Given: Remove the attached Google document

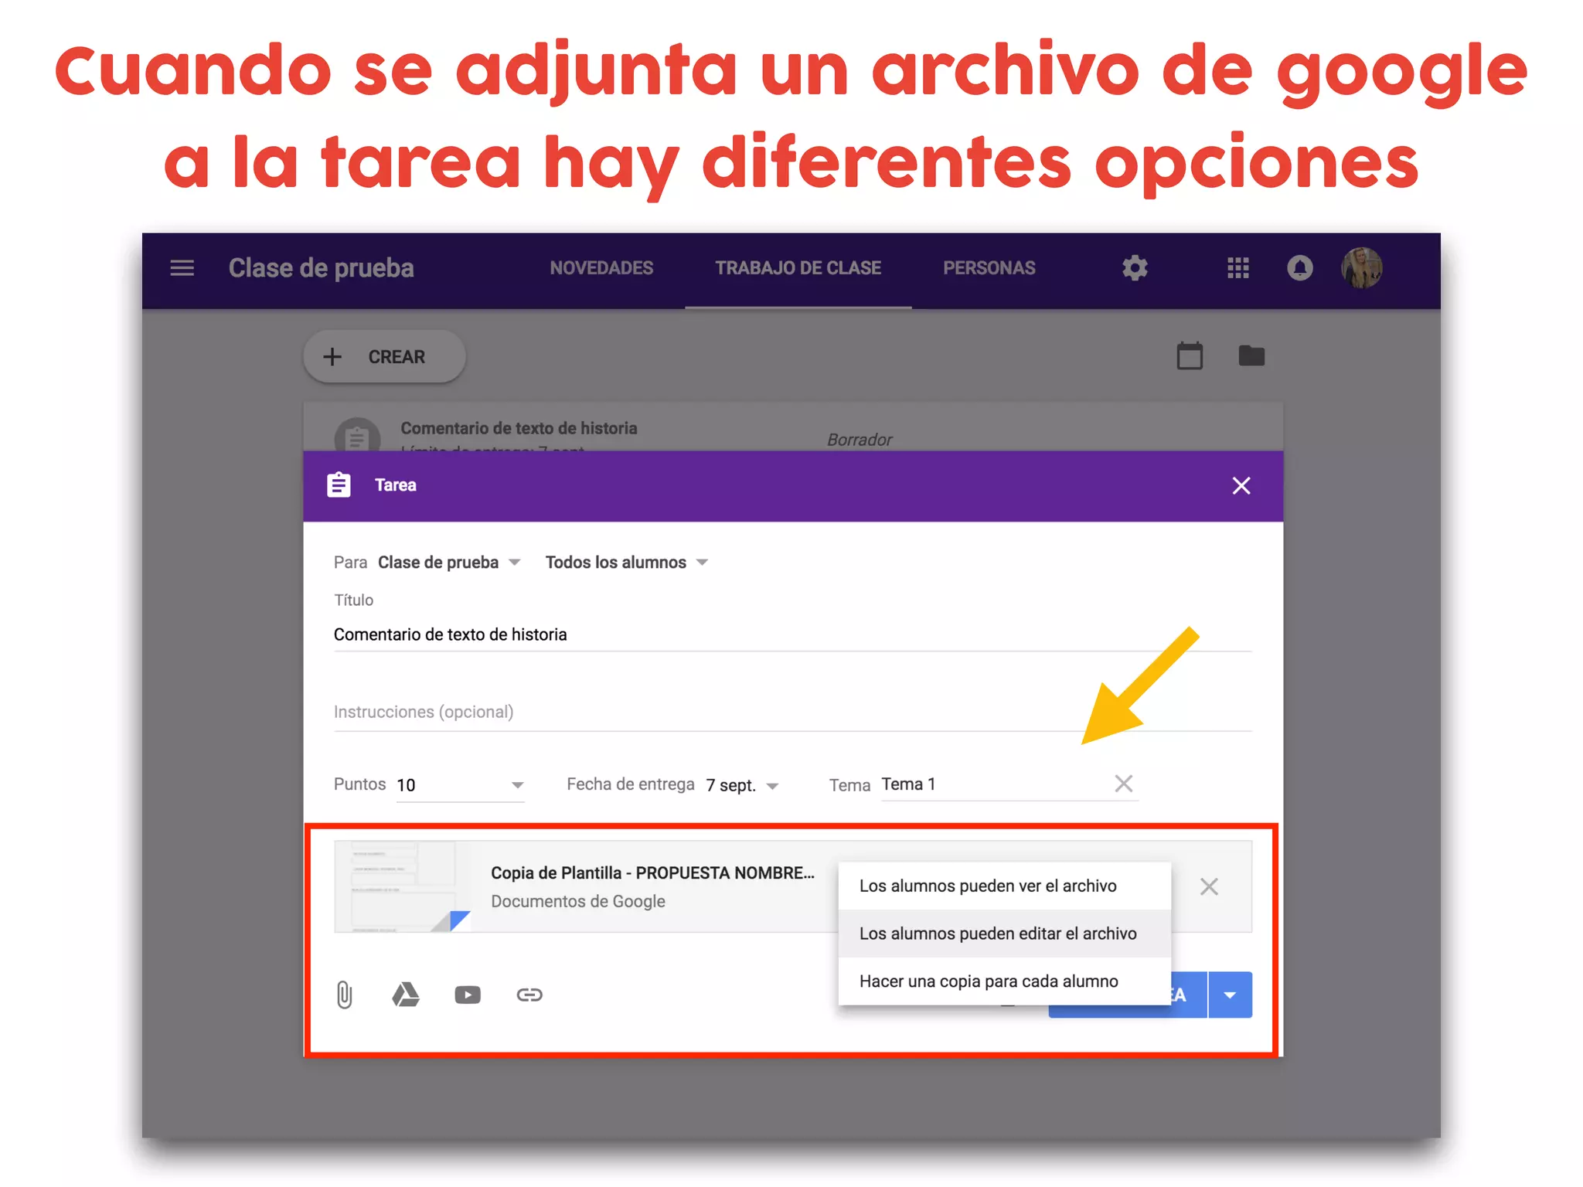Looking at the screenshot, I should [x=1209, y=886].
